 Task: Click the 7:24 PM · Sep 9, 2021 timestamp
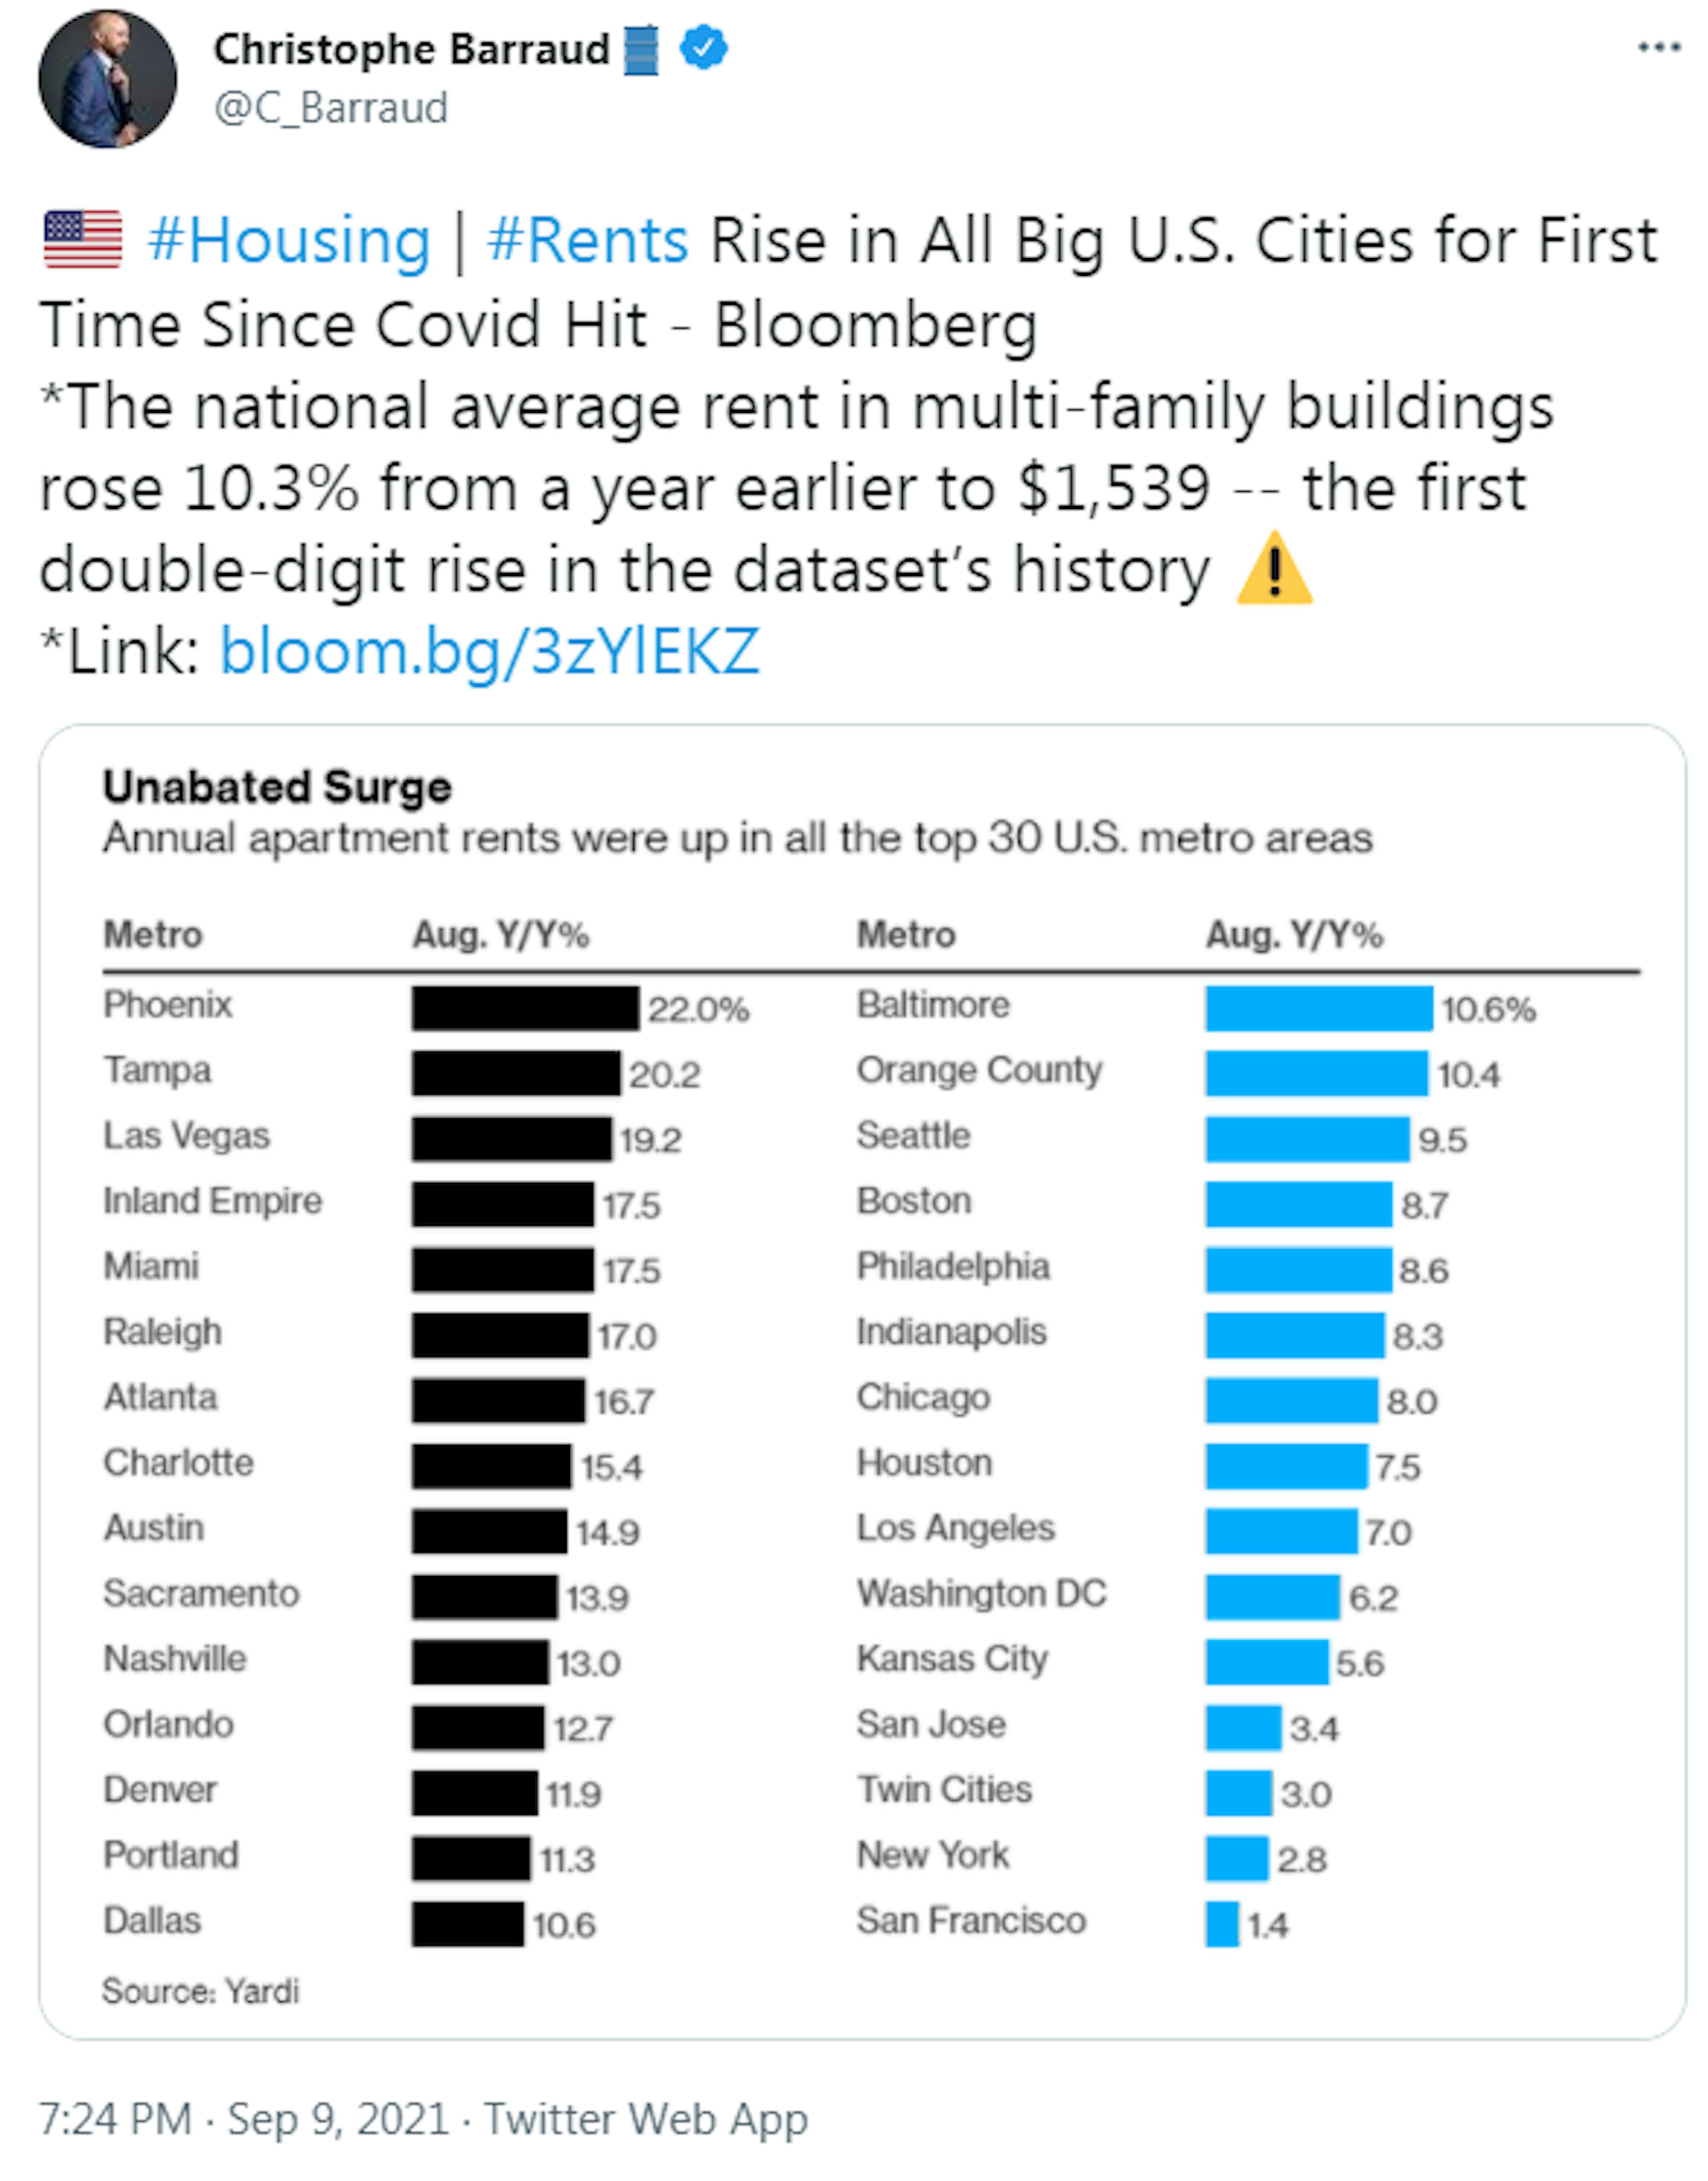(x=243, y=2118)
